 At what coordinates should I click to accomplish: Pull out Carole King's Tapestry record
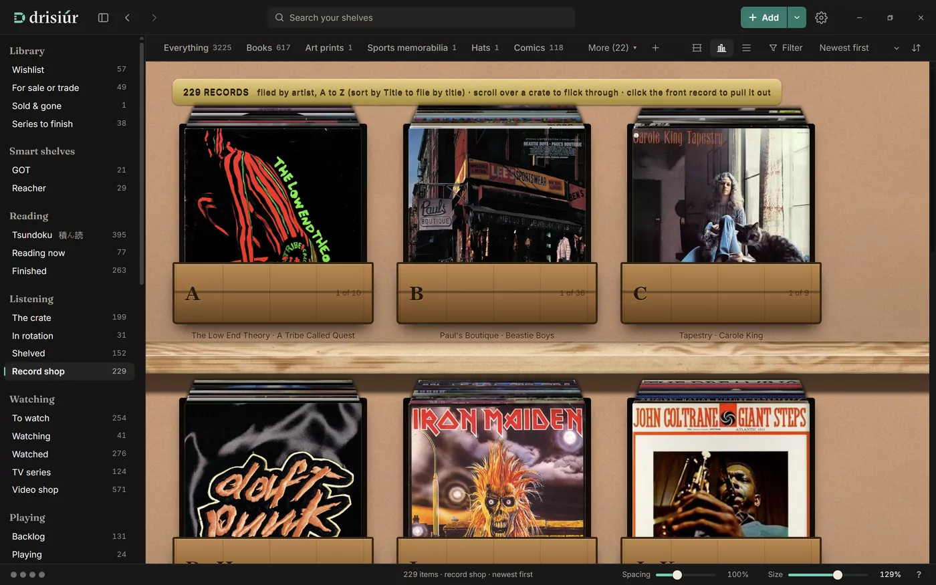pos(721,195)
